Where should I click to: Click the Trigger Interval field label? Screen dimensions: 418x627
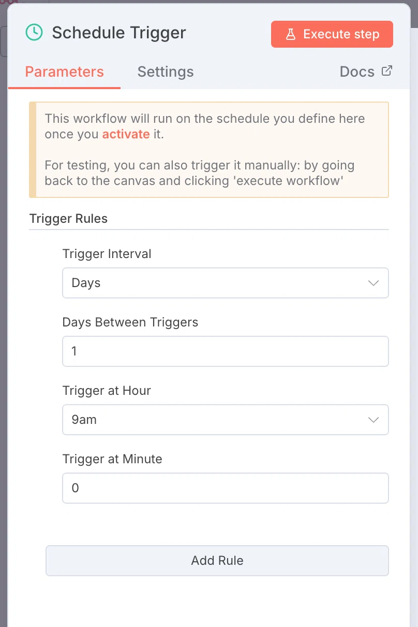(x=107, y=254)
